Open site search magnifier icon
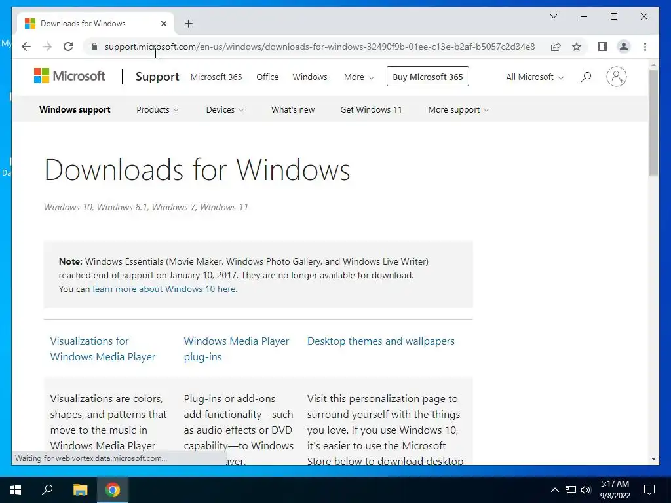Viewport: 671px width, 503px height. pyautogui.click(x=586, y=77)
